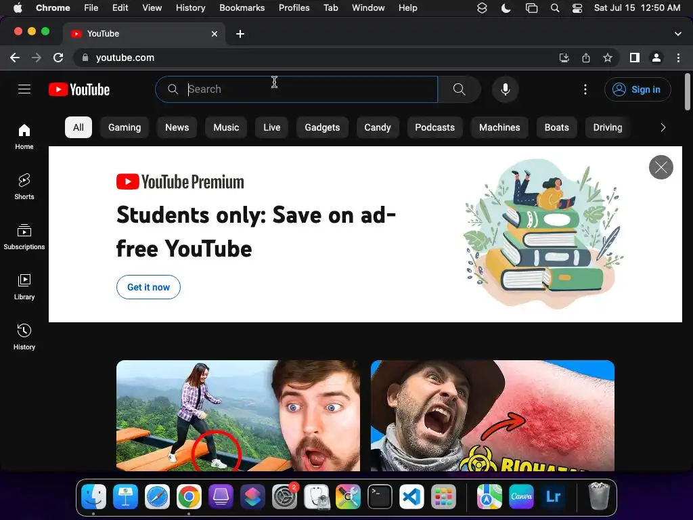This screenshot has width=693, height=520.
Task: View site information lock icon
Action: (x=86, y=58)
